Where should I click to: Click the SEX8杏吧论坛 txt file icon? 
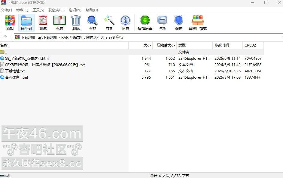2,65
